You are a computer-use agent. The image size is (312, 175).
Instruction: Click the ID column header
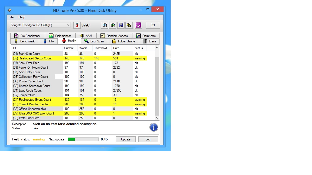pyautogui.click(x=37, y=48)
